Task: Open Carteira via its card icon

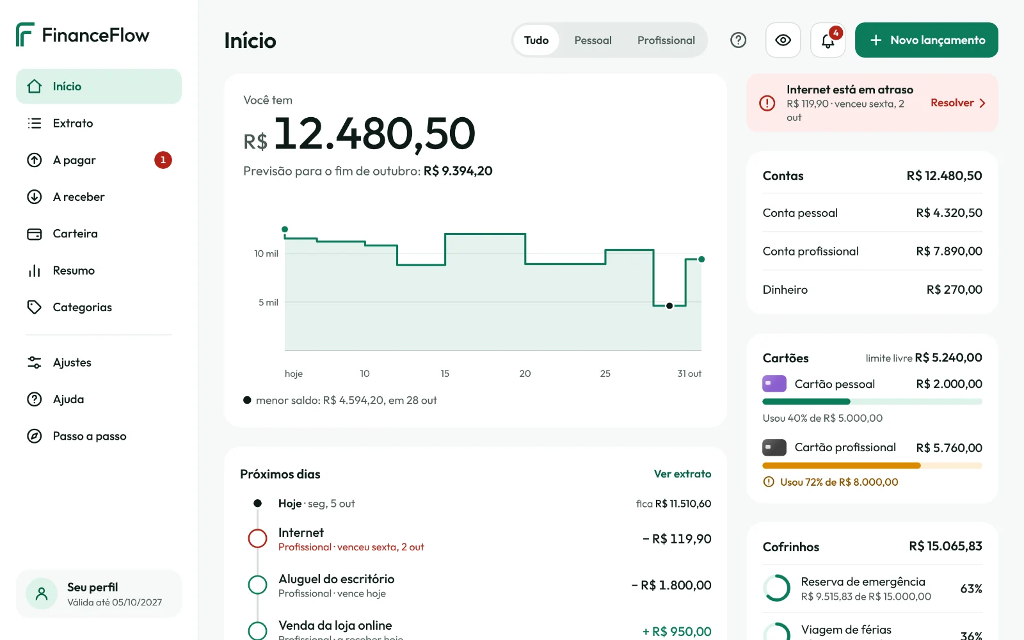Action: [35, 234]
